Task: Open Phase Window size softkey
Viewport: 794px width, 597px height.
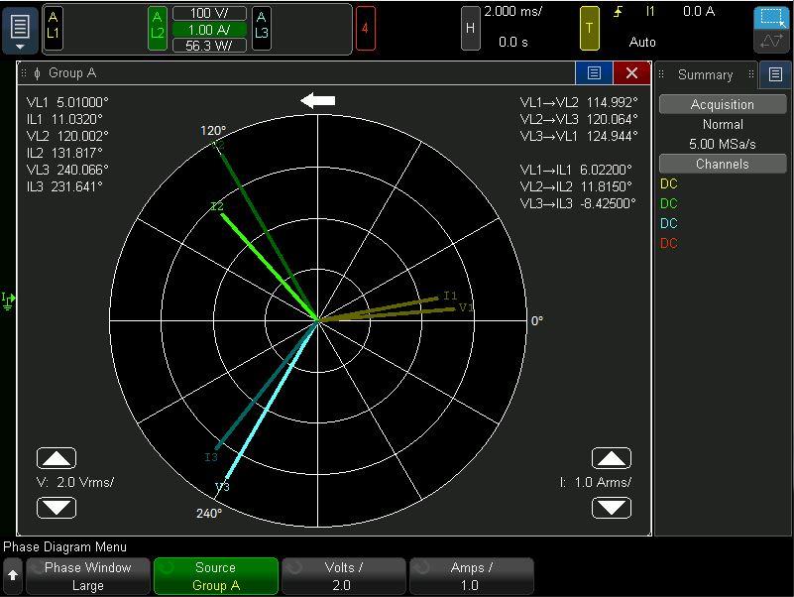Action: (x=87, y=576)
